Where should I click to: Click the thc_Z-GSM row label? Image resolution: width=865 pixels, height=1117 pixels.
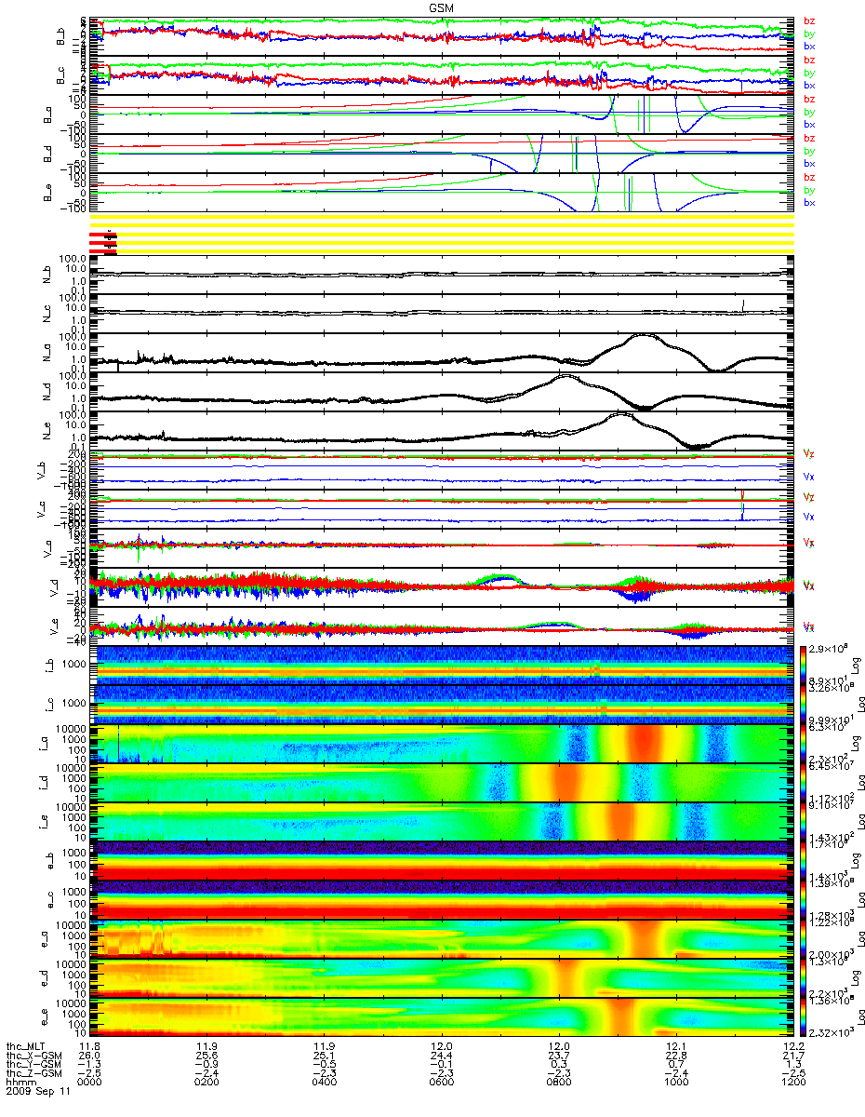tap(35, 1073)
